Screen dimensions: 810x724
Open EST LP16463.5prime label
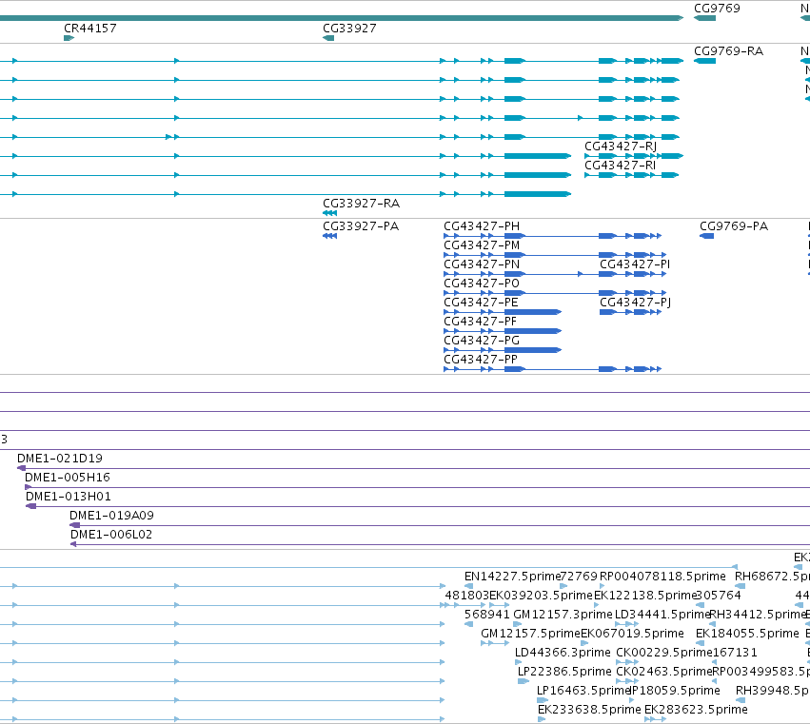pyautogui.click(x=583, y=691)
